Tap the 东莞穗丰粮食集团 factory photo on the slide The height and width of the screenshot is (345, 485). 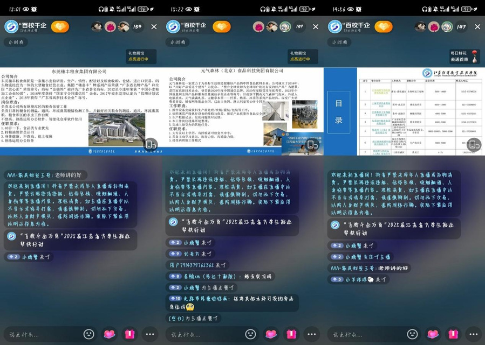click(117, 129)
